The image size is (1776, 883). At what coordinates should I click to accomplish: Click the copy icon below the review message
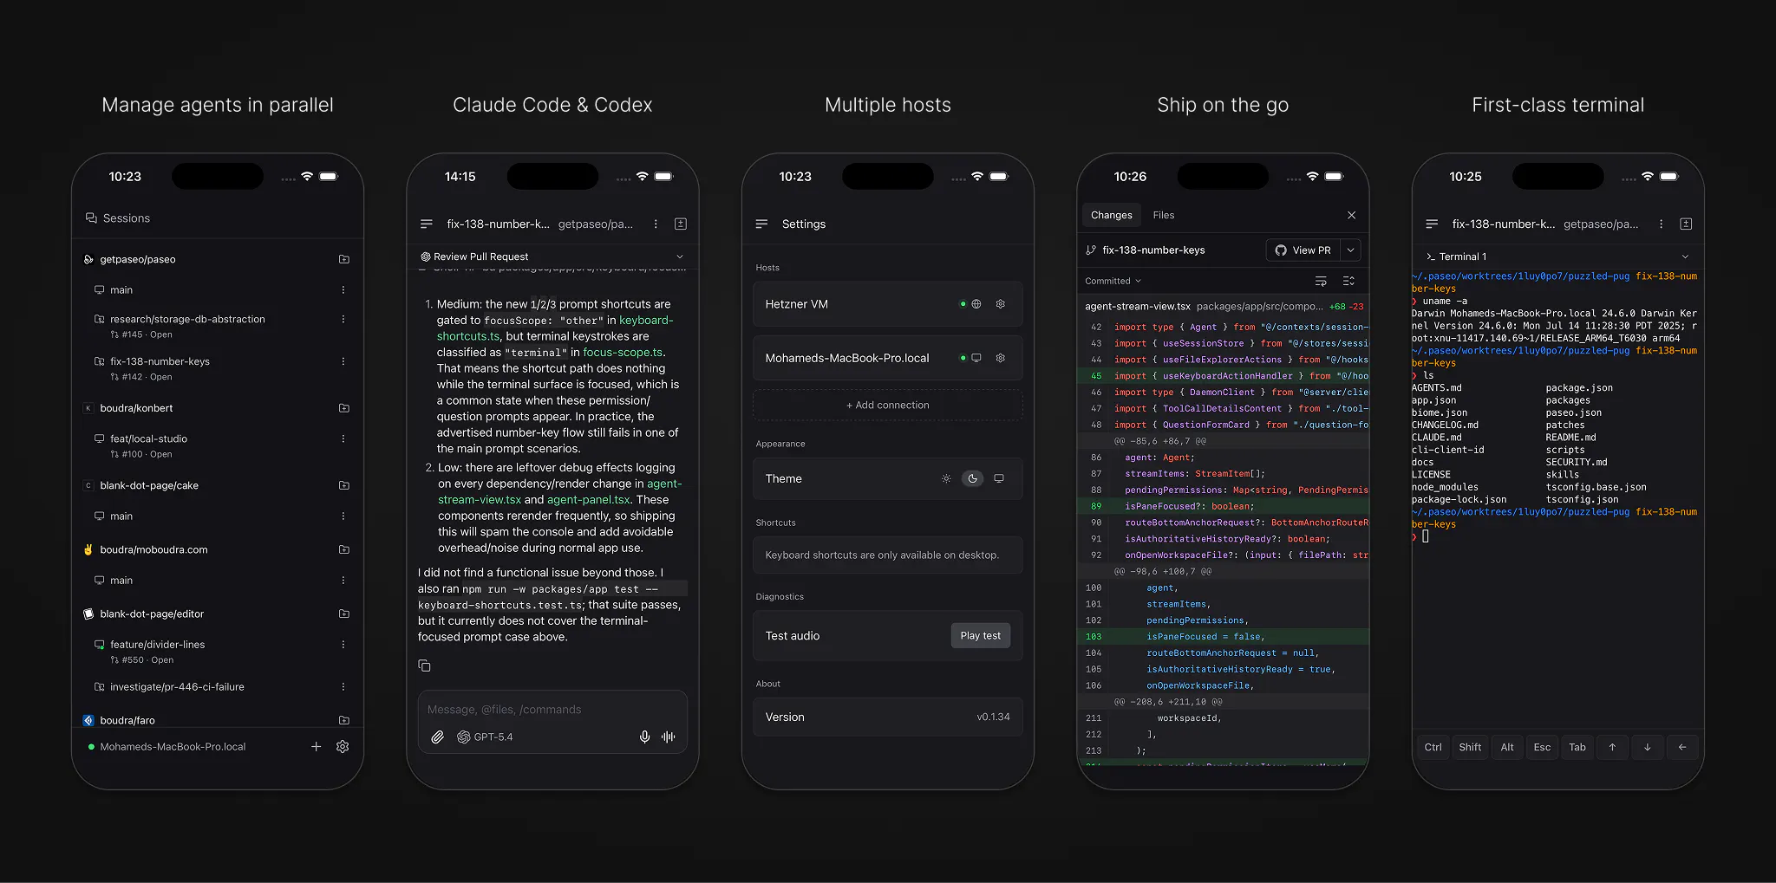pos(424,665)
